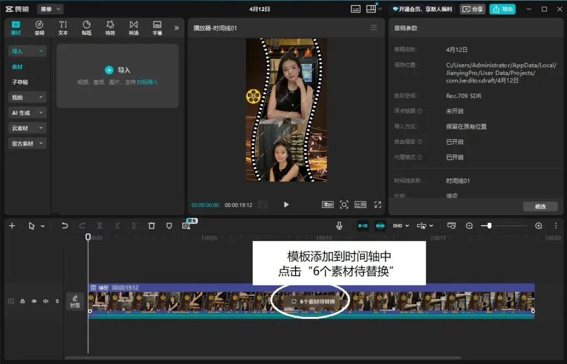Open the 素材 media tab
Image resolution: width=567 pixels, height=364 pixels.
(x=16, y=28)
